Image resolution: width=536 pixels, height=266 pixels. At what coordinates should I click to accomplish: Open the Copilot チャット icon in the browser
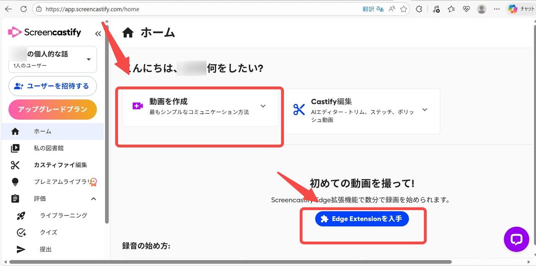(513, 9)
